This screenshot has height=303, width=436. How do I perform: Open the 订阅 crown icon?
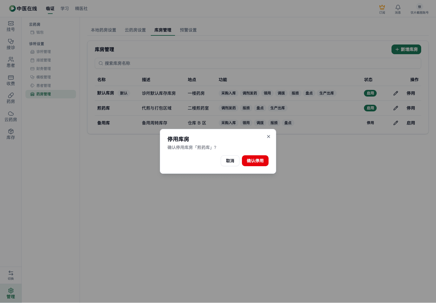click(x=382, y=9)
